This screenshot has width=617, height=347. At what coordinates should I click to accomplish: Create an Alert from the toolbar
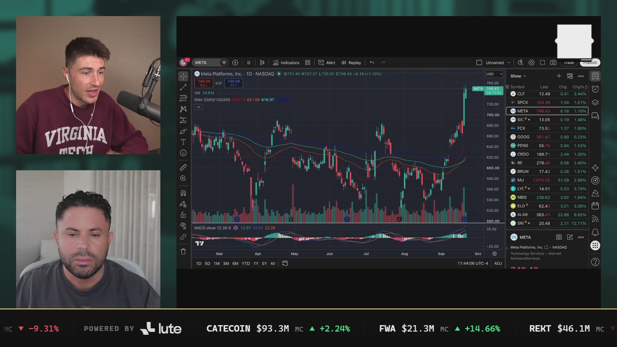coord(326,63)
